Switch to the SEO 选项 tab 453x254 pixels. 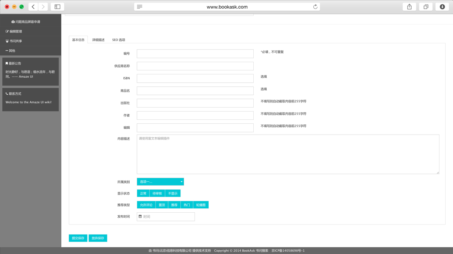(x=118, y=40)
